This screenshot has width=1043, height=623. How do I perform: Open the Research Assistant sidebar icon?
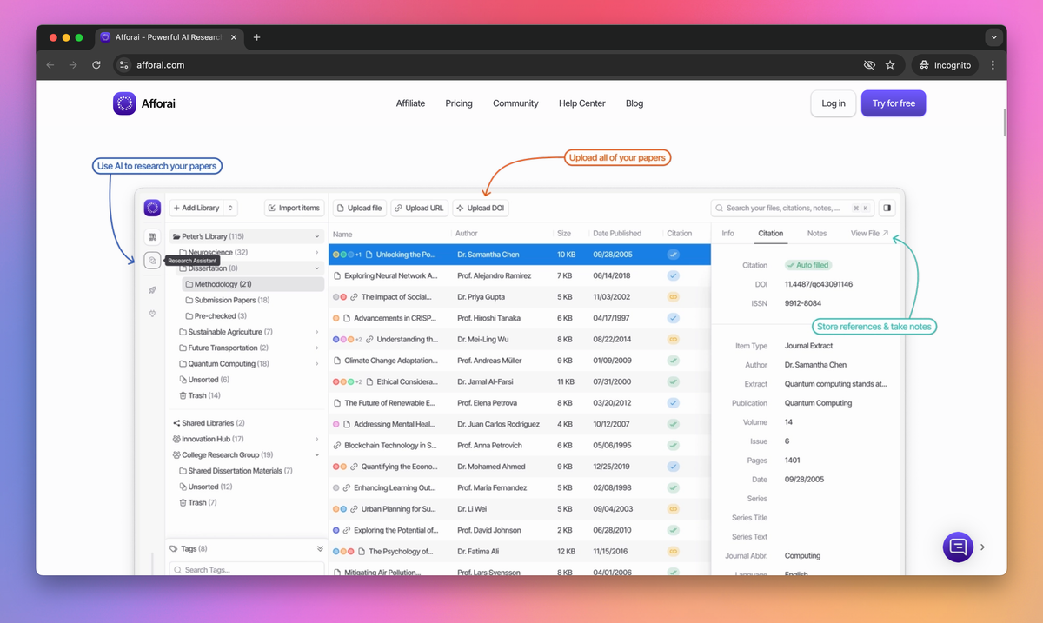tap(152, 260)
